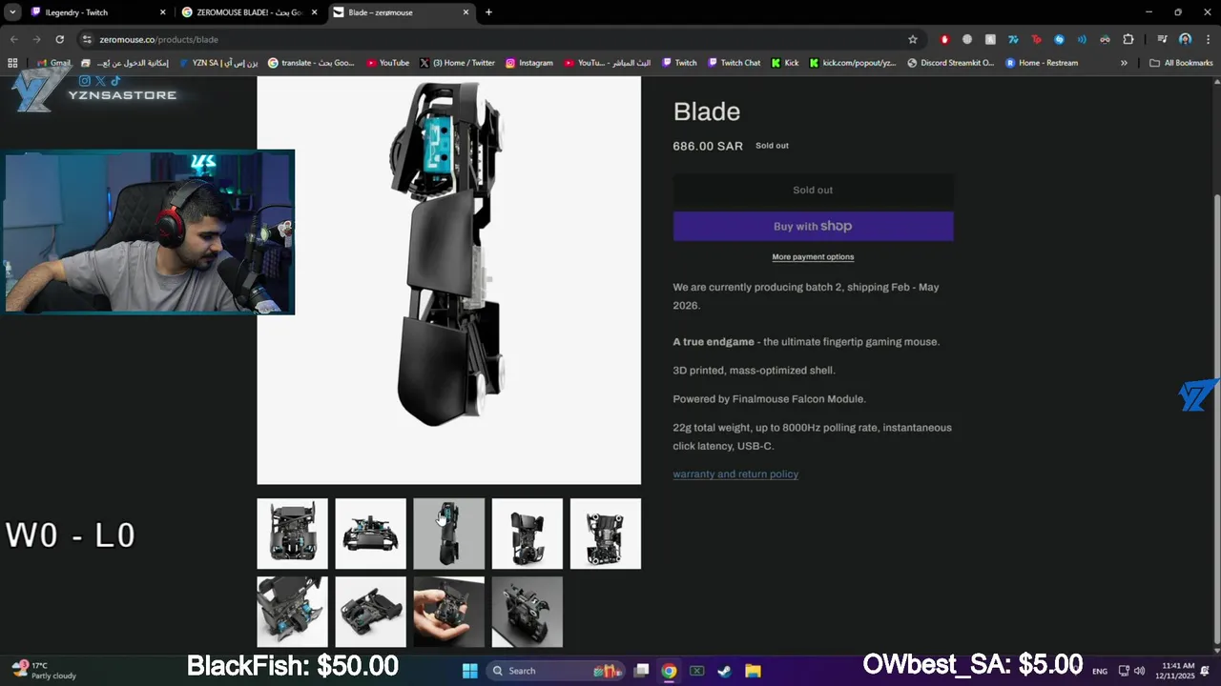Open File Explorer from the taskbar

[752, 671]
